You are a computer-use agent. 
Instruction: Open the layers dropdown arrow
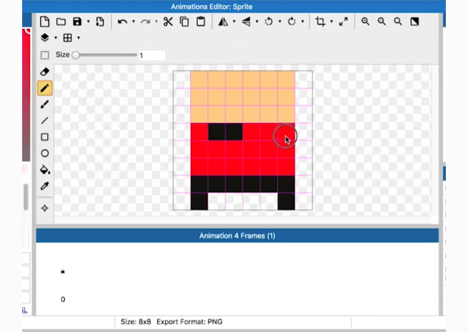(56, 38)
